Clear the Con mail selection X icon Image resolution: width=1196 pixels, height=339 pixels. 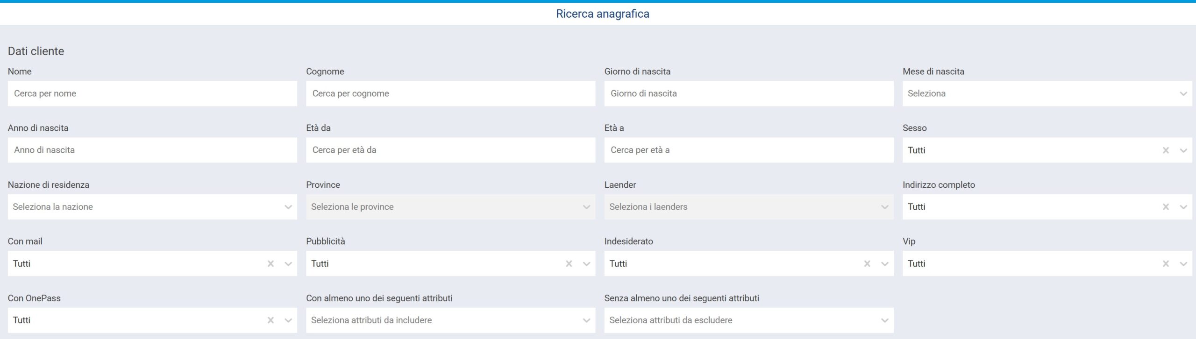[271, 264]
